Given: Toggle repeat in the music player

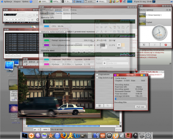Looking at the screenshot, I should (x=33, y=20).
